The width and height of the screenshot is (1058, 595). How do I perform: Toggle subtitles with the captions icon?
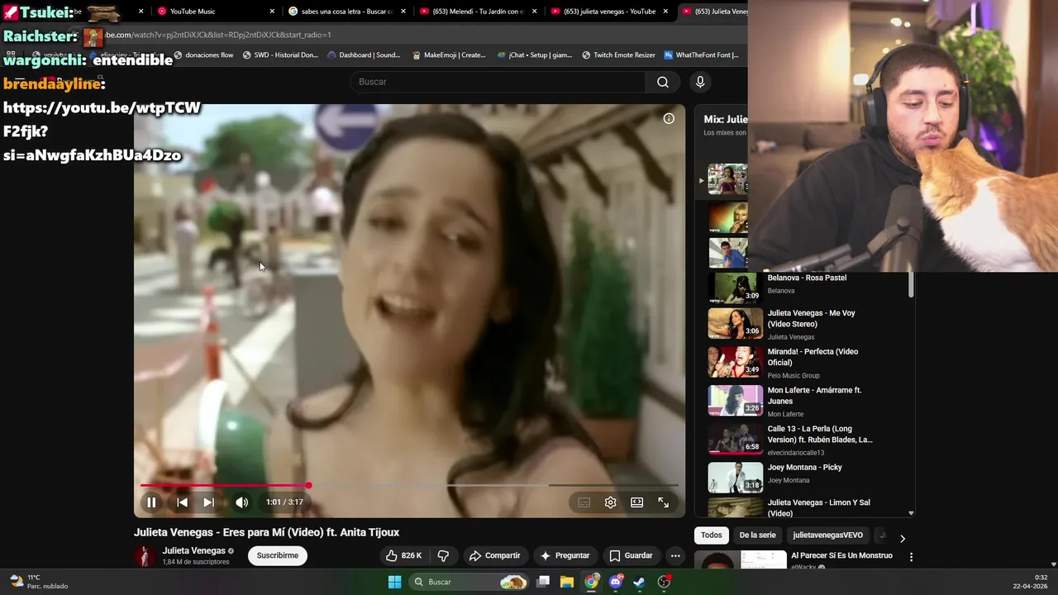click(x=584, y=502)
